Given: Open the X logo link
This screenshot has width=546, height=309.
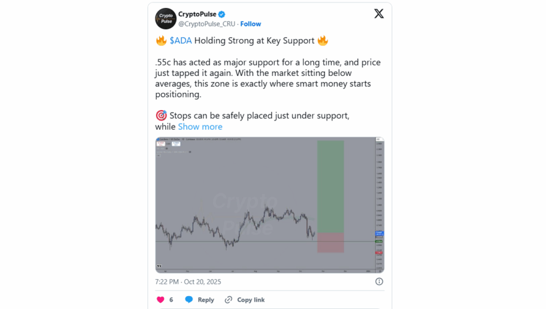Looking at the screenshot, I should (x=379, y=15).
